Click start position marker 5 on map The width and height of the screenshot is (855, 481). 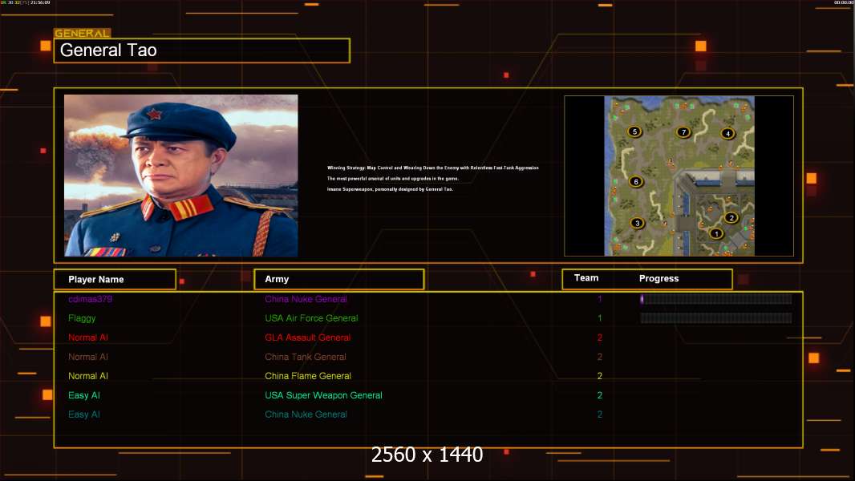coord(634,131)
